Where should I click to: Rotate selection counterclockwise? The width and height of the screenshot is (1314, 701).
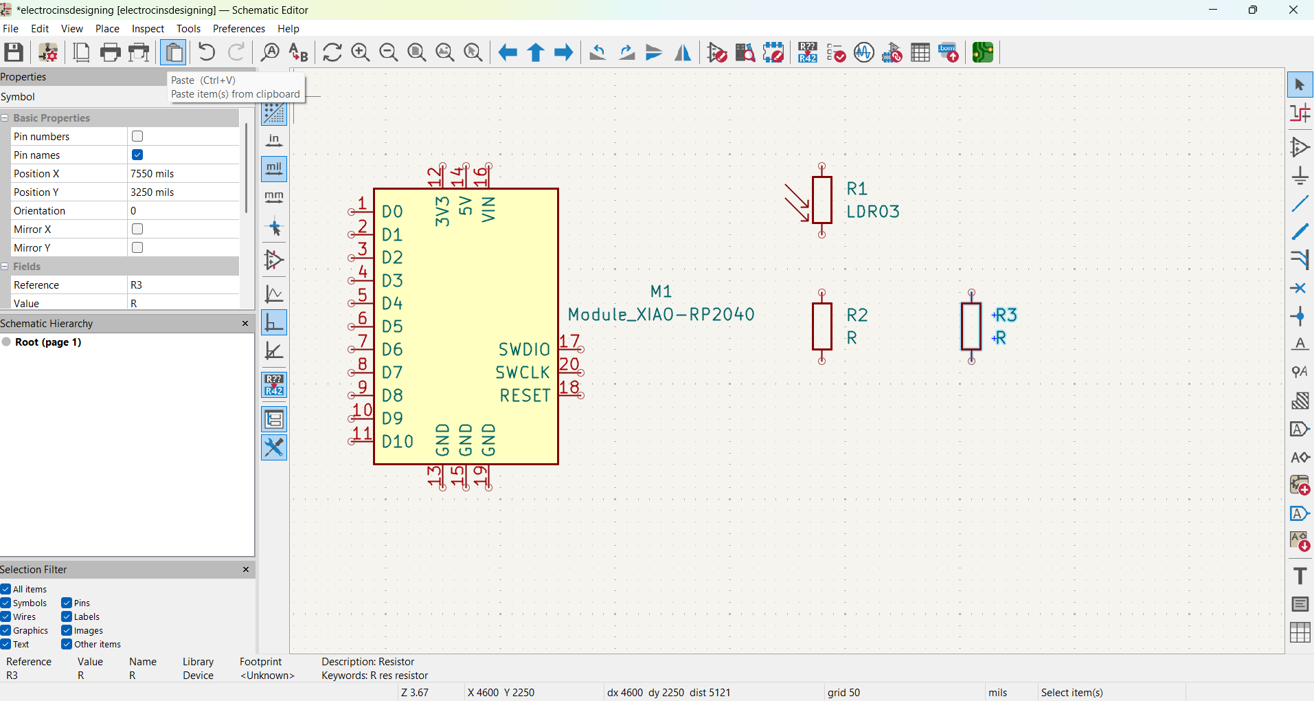pyautogui.click(x=598, y=52)
